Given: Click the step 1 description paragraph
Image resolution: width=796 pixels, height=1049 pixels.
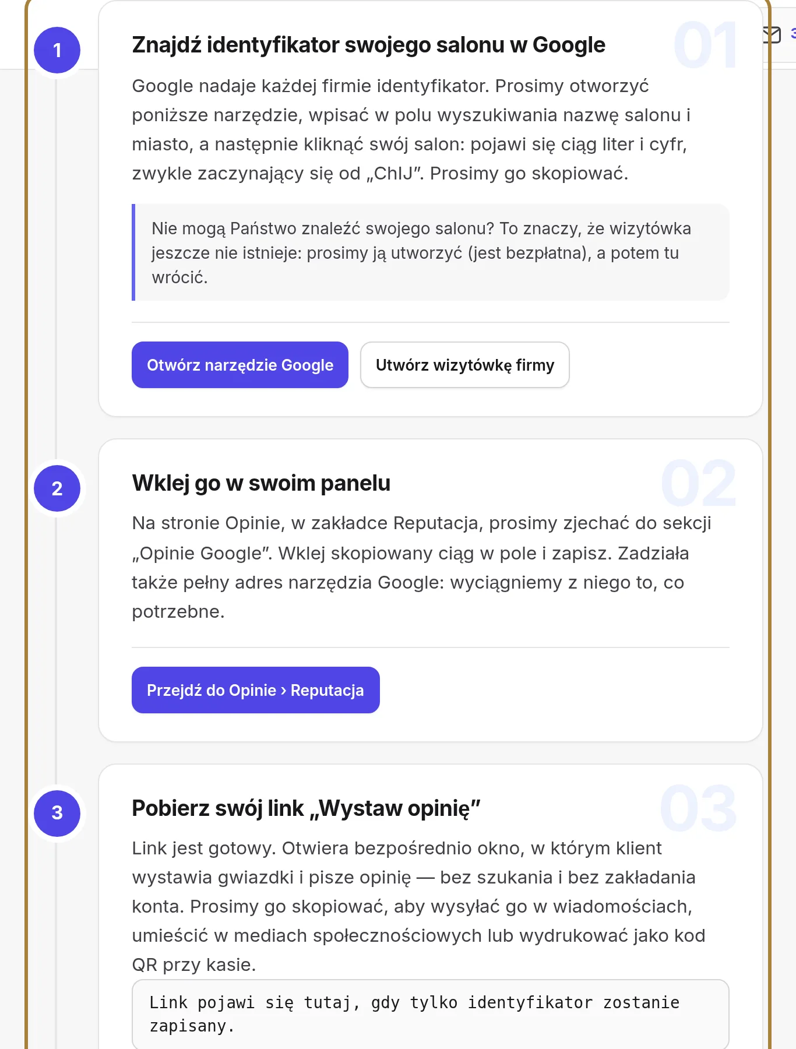Looking at the screenshot, I should (411, 129).
